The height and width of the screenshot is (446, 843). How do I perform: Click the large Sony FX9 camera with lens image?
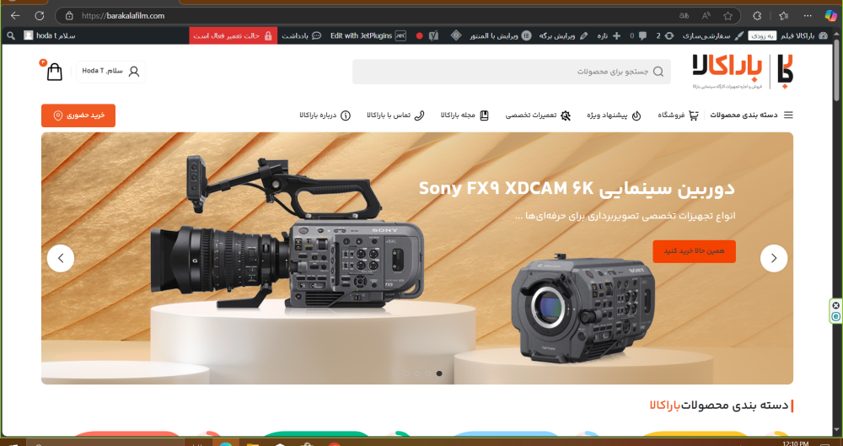pos(287,233)
